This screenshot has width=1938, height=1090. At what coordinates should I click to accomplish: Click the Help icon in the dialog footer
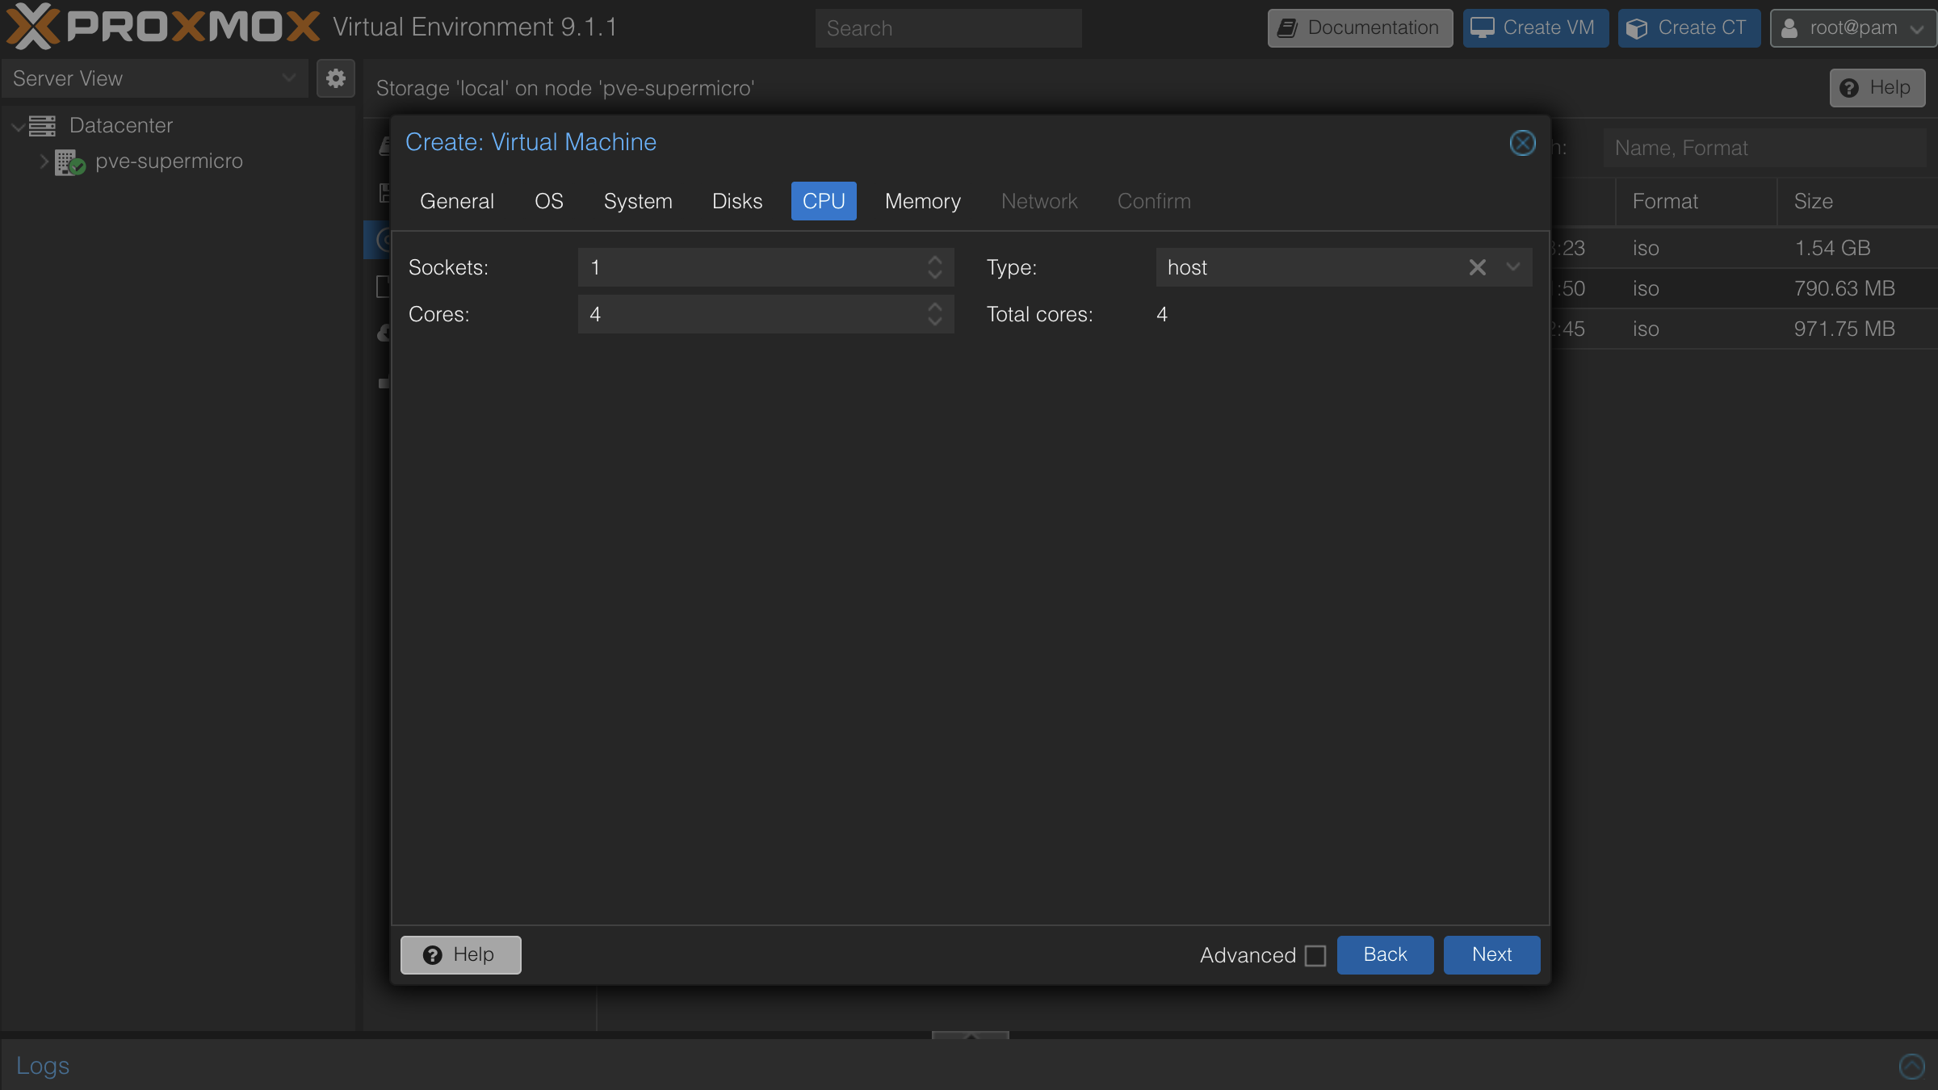432,954
